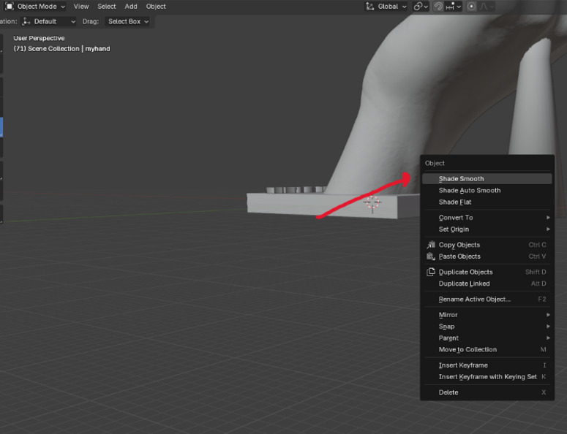Select Duplicate Linked
567x434 pixels.
pos(487,283)
